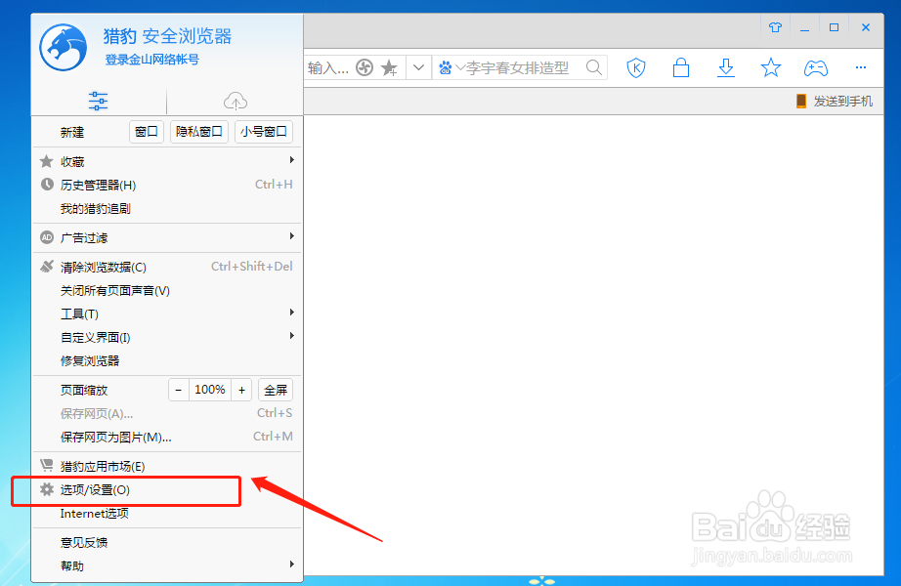Click the gear icon beside 选项/设置

(47, 489)
